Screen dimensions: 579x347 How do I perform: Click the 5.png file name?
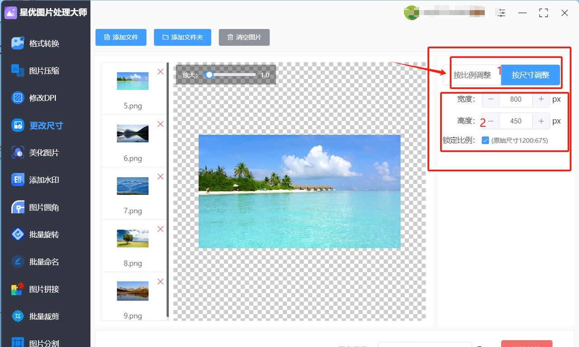coord(133,106)
